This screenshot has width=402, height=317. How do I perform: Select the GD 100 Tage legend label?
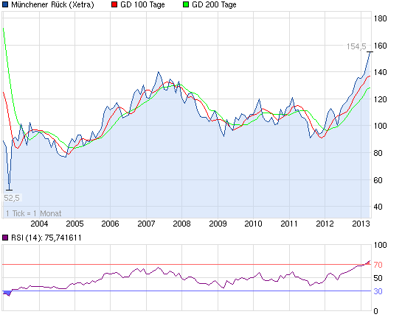click(x=142, y=4)
